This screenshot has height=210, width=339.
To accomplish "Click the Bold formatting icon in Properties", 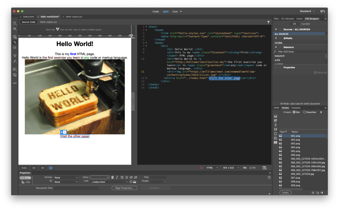I will pyautogui.click(x=113, y=178).
